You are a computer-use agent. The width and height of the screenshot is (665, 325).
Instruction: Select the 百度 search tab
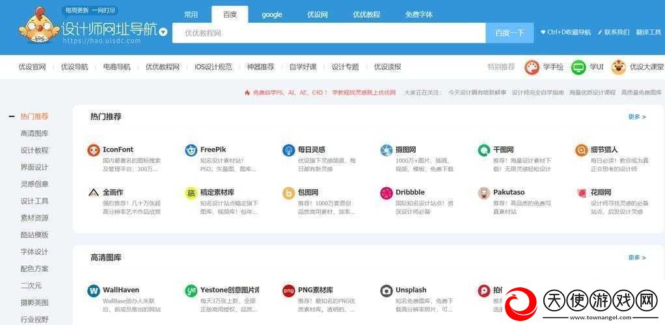tap(230, 14)
